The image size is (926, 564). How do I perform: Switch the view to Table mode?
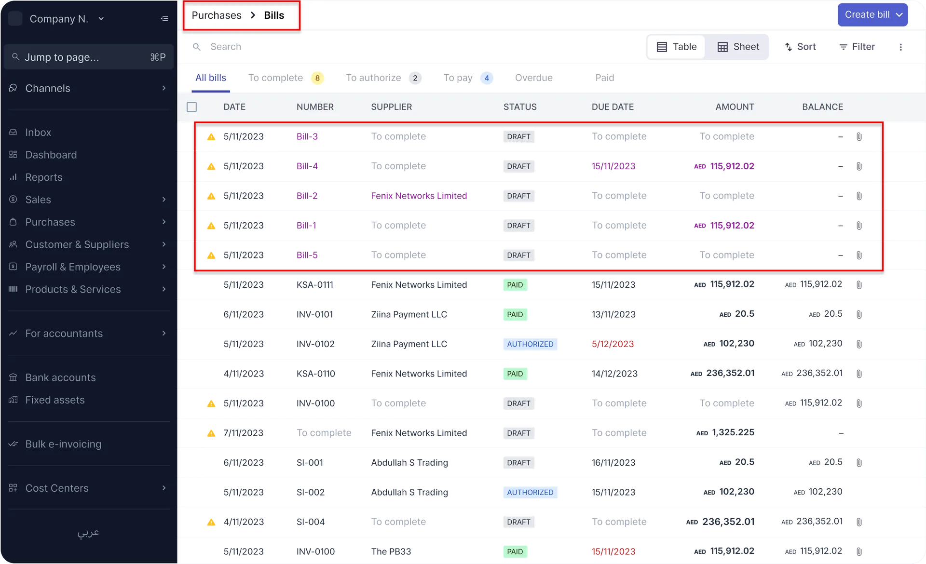[676, 47]
